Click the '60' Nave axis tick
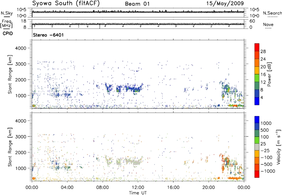The width and height of the screenshot is (282, 195). [x=252, y=21]
